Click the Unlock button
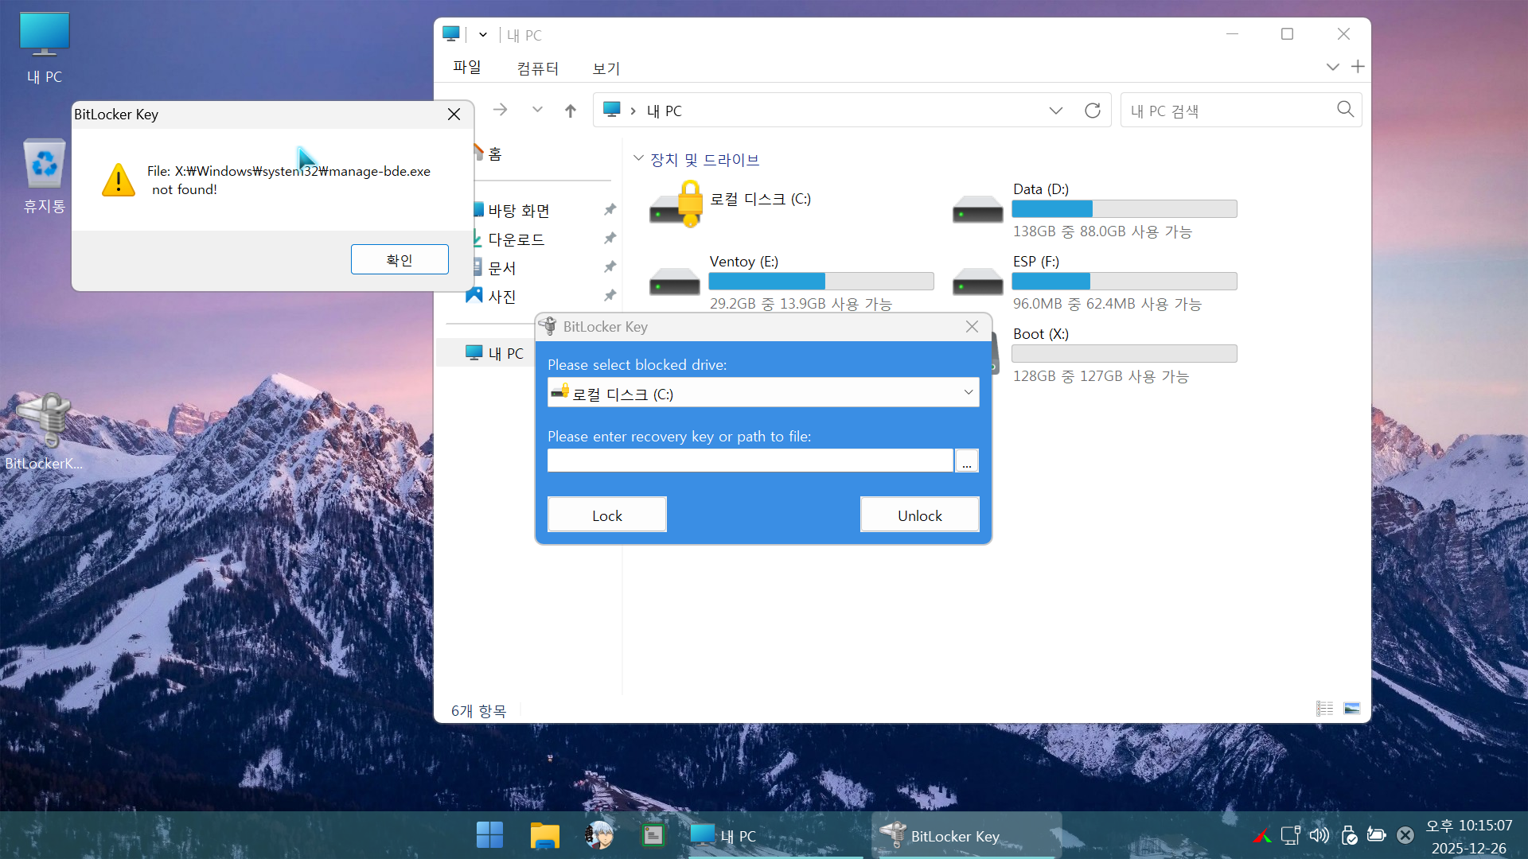 (919, 515)
